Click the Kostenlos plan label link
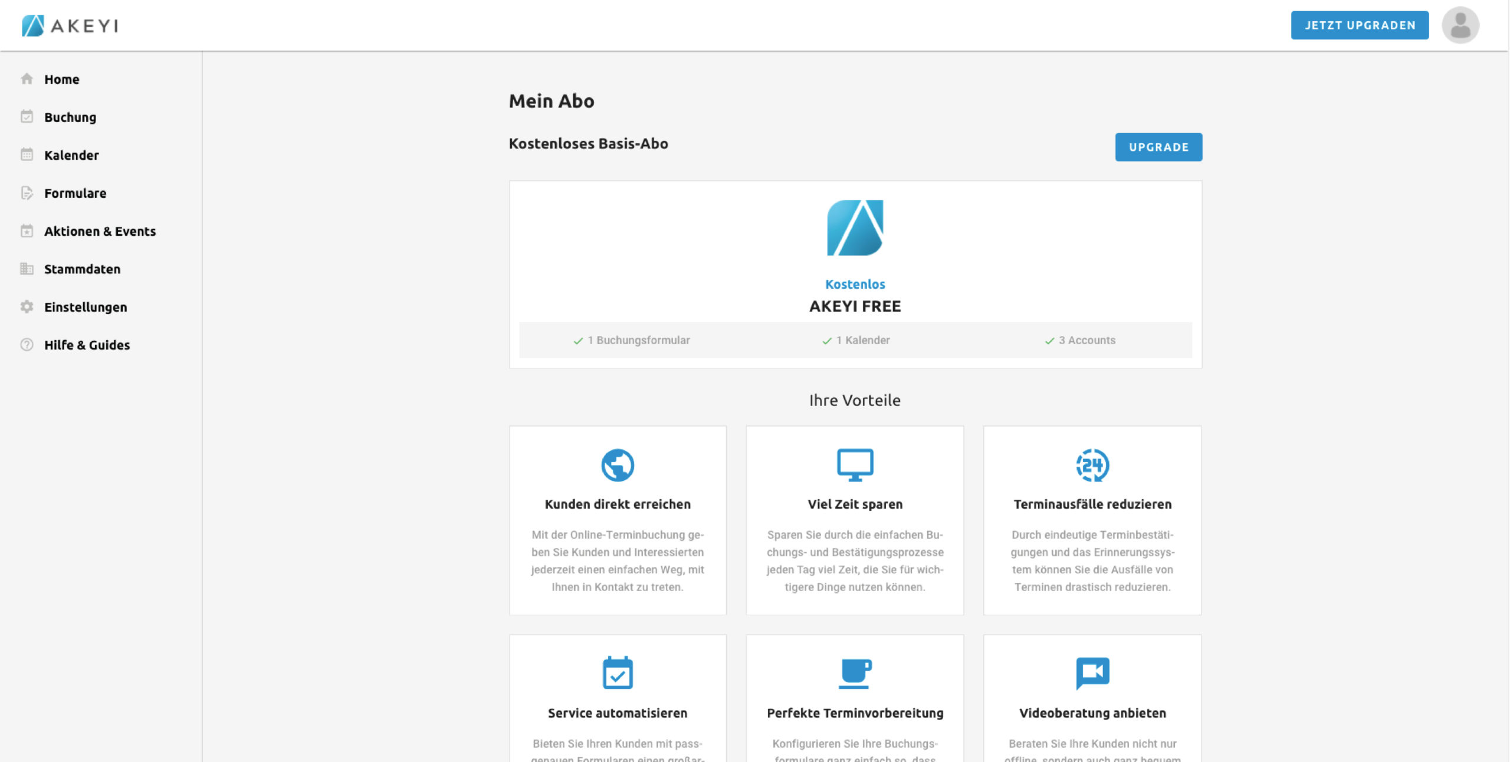This screenshot has width=1510, height=762. click(x=855, y=284)
